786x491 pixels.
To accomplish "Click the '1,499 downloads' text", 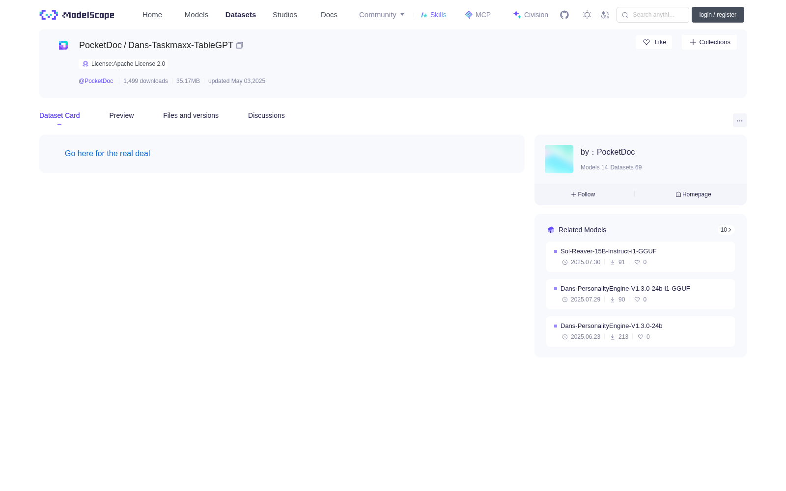I will click(145, 81).
